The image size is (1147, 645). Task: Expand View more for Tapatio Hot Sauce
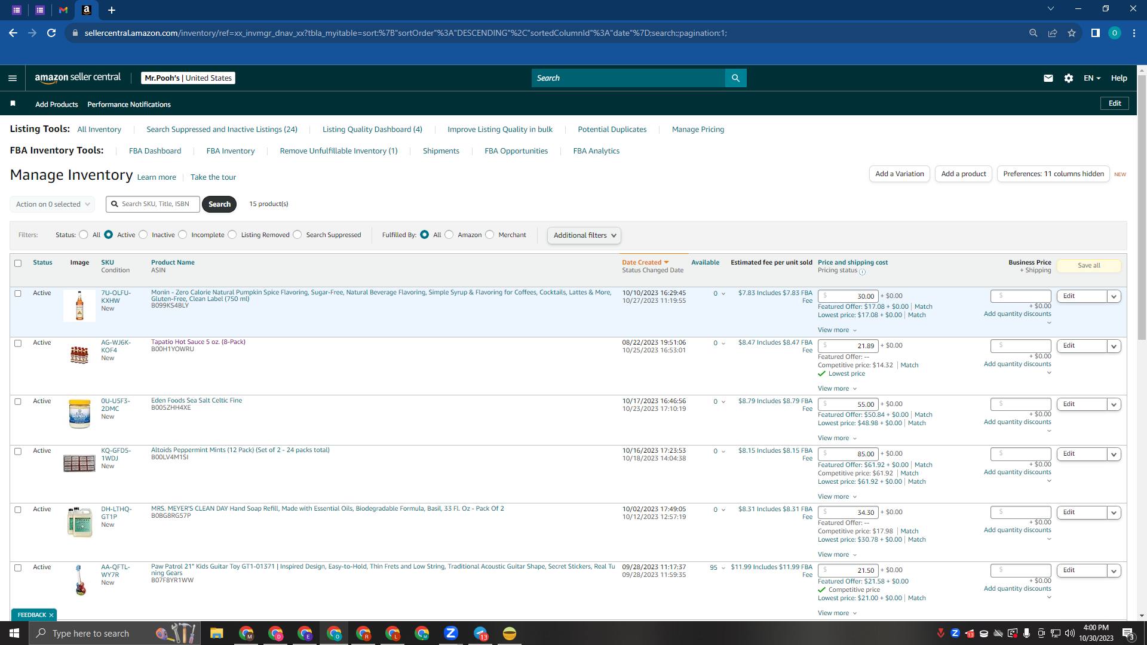(x=837, y=389)
